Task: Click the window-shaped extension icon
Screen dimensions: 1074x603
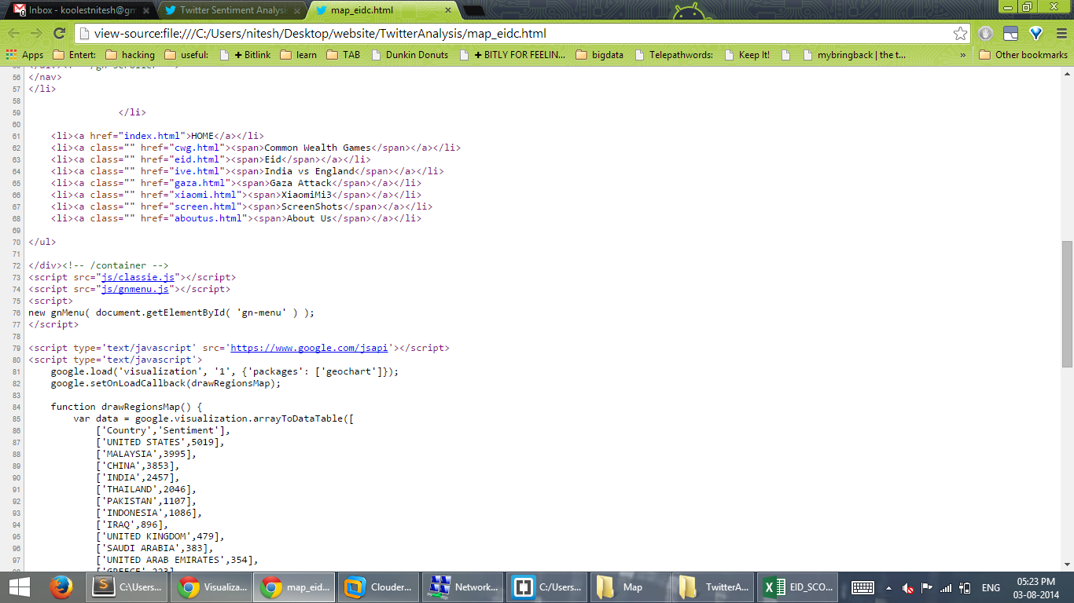Action: (1011, 33)
